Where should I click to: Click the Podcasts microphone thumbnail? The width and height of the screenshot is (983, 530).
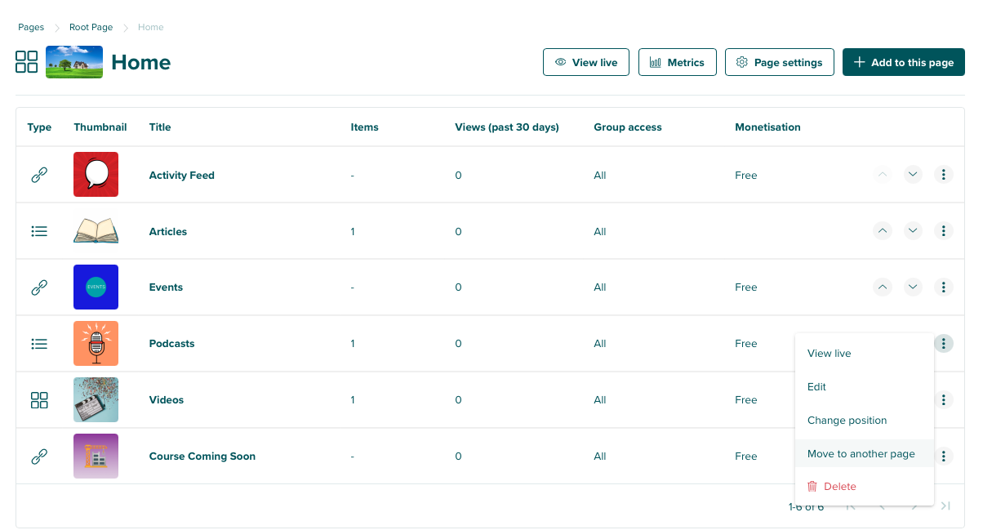pyautogui.click(x=96, y=343)
